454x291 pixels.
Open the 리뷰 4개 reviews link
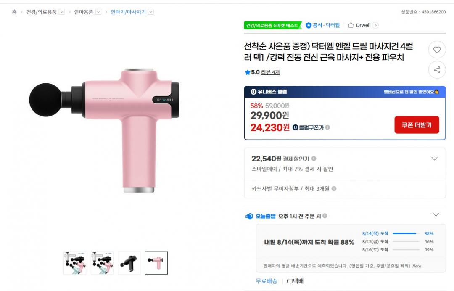[x=270, y=72]
